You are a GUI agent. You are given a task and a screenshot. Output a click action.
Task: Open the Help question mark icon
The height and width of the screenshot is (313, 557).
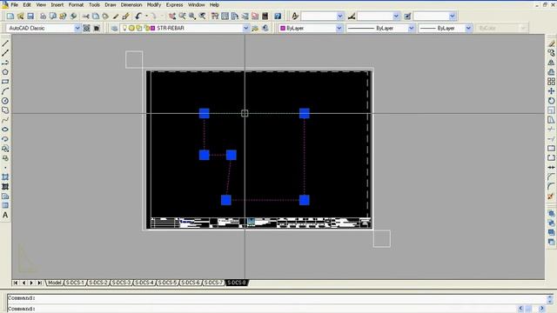pyautogui.click(x=278, y=16)
